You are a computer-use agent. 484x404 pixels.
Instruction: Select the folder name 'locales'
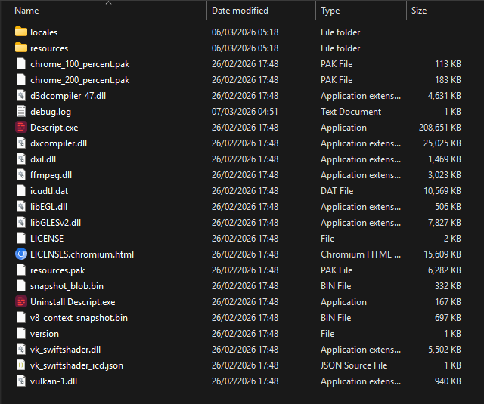point(44,32)
